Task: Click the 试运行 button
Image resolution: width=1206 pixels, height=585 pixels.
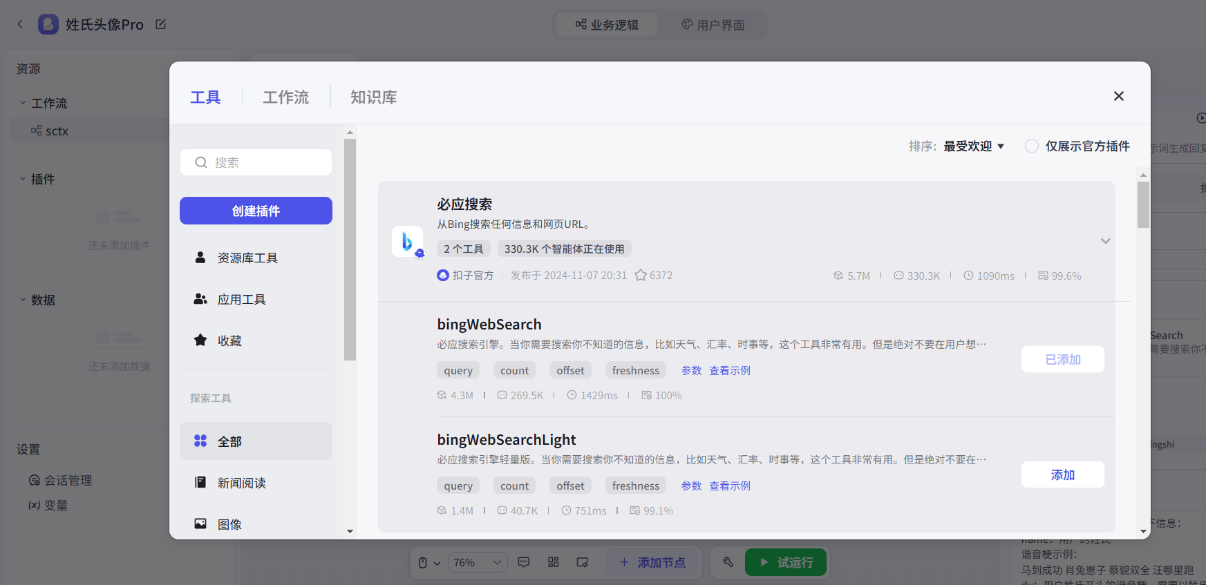Action: tap(786, 562)
